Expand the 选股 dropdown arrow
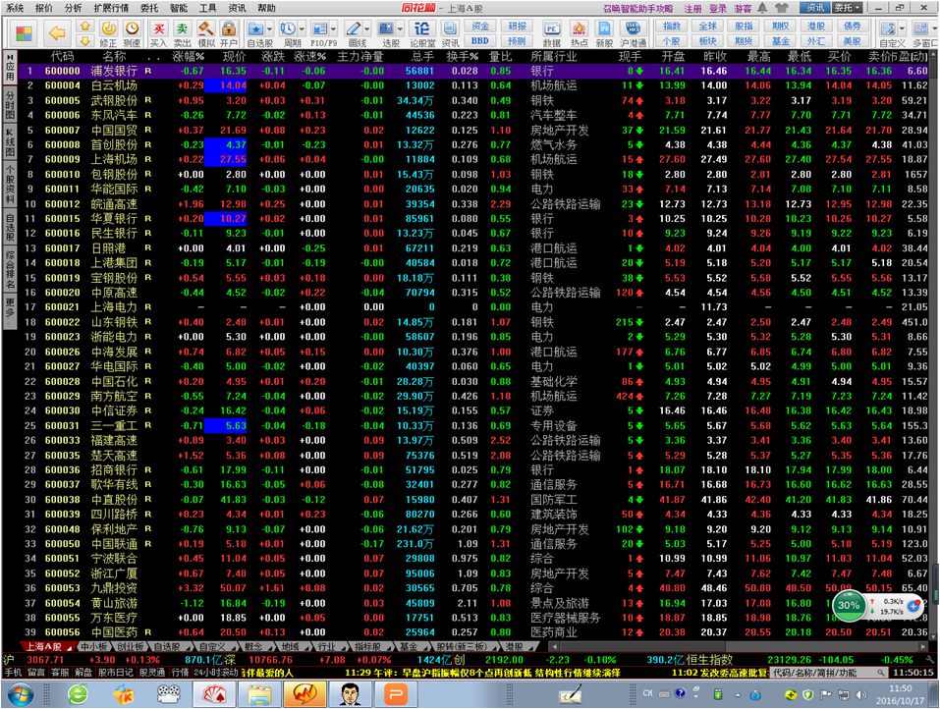This screenshot has width=940, height=709. pyautogui.click(x=399, y=28)
